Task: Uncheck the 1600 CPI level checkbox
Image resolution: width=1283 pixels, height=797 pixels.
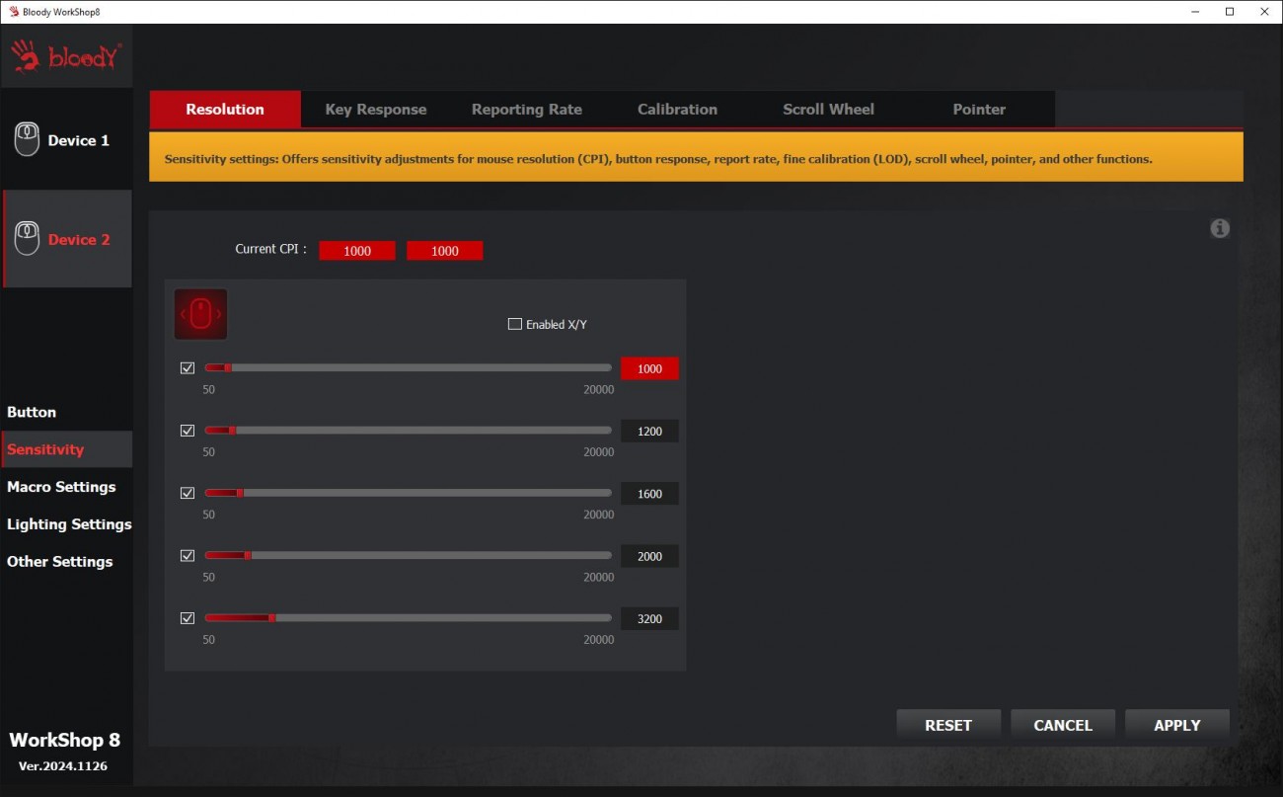Action: coord(188,493)
